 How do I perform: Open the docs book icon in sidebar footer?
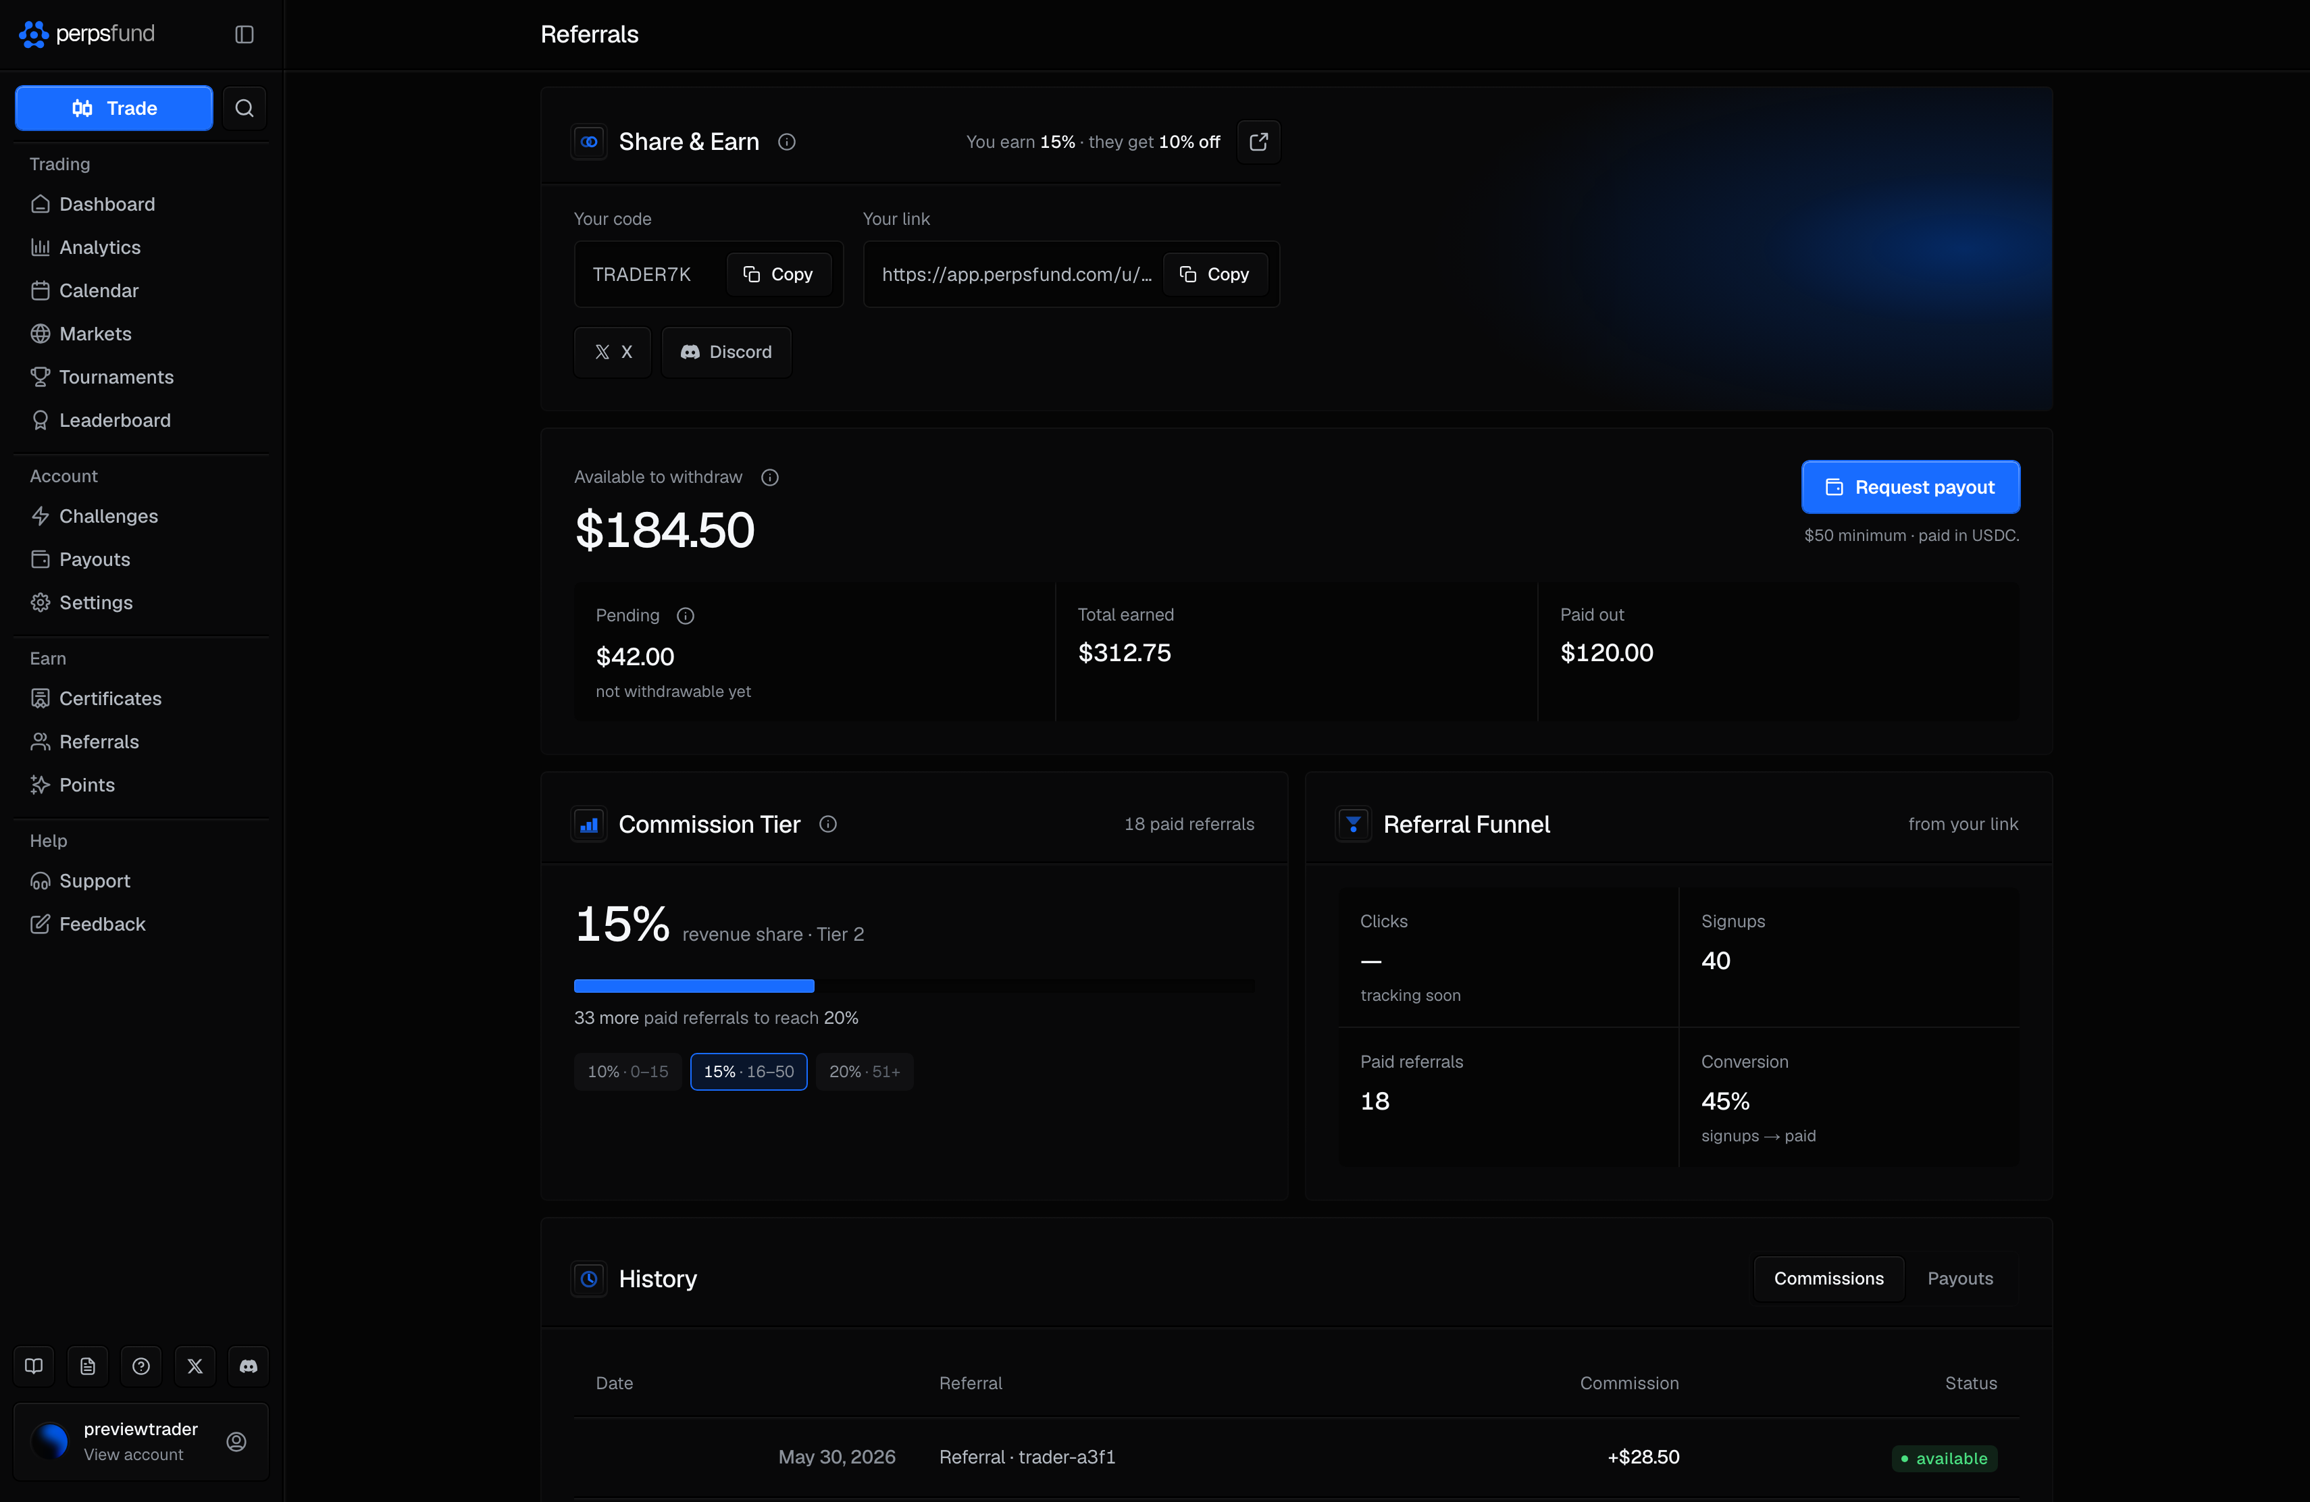point(34,1366)
